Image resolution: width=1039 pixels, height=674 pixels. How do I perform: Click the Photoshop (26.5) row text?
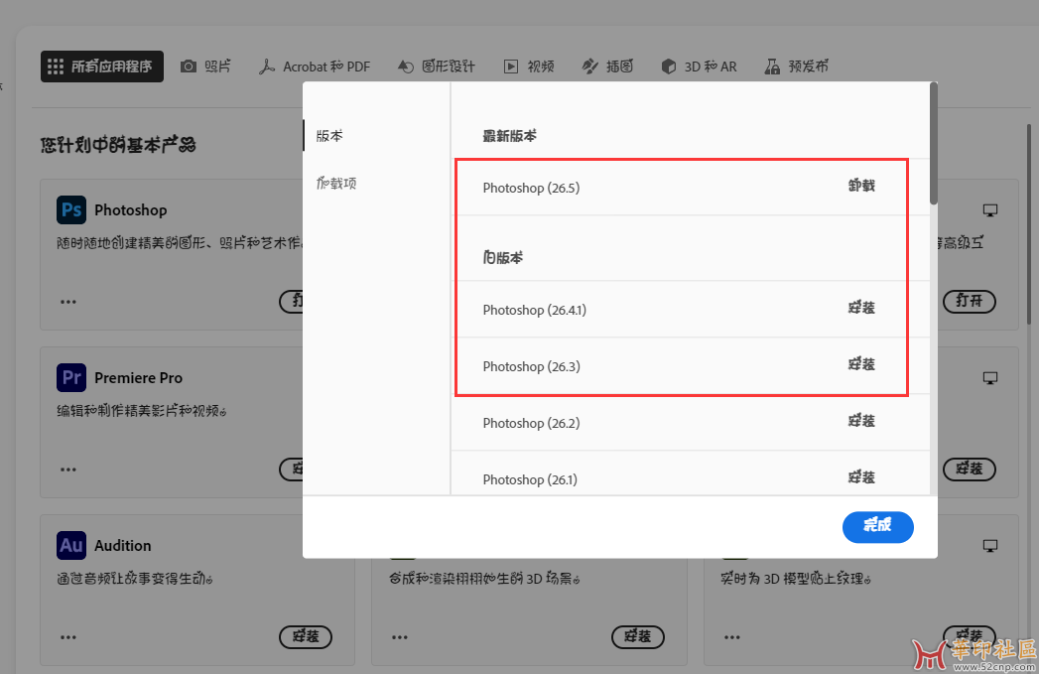click(531, 189)
